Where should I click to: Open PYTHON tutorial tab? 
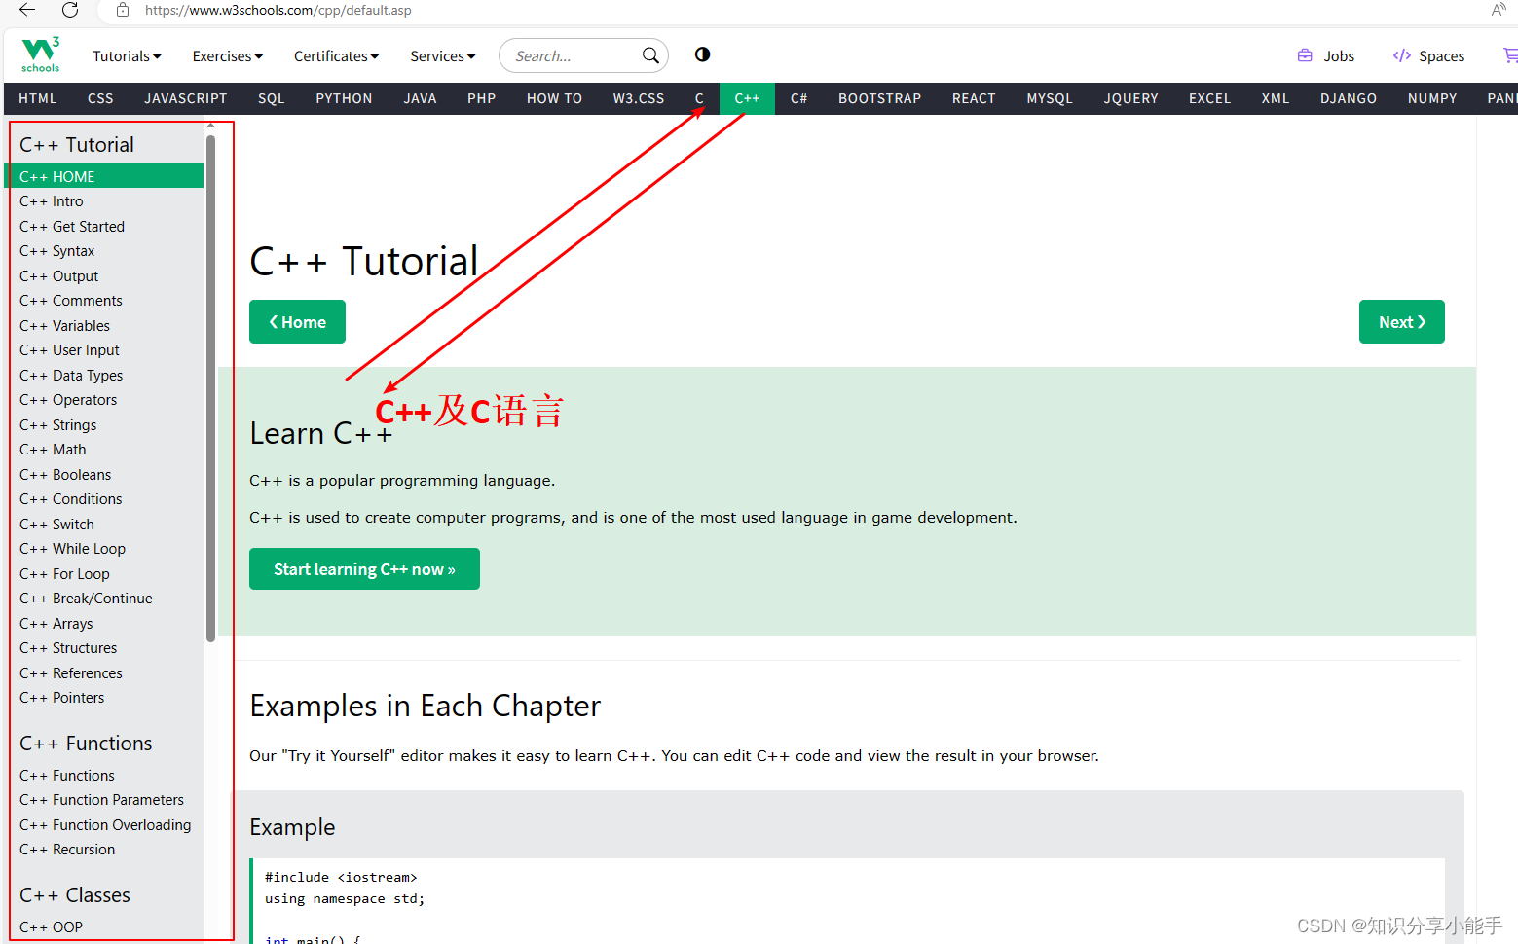click(x=344, y=98)
